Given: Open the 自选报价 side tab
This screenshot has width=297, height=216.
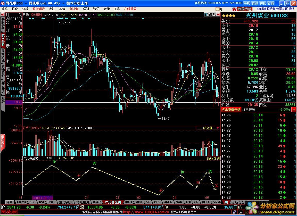Looking at the screenshot, I should point(3,71).
